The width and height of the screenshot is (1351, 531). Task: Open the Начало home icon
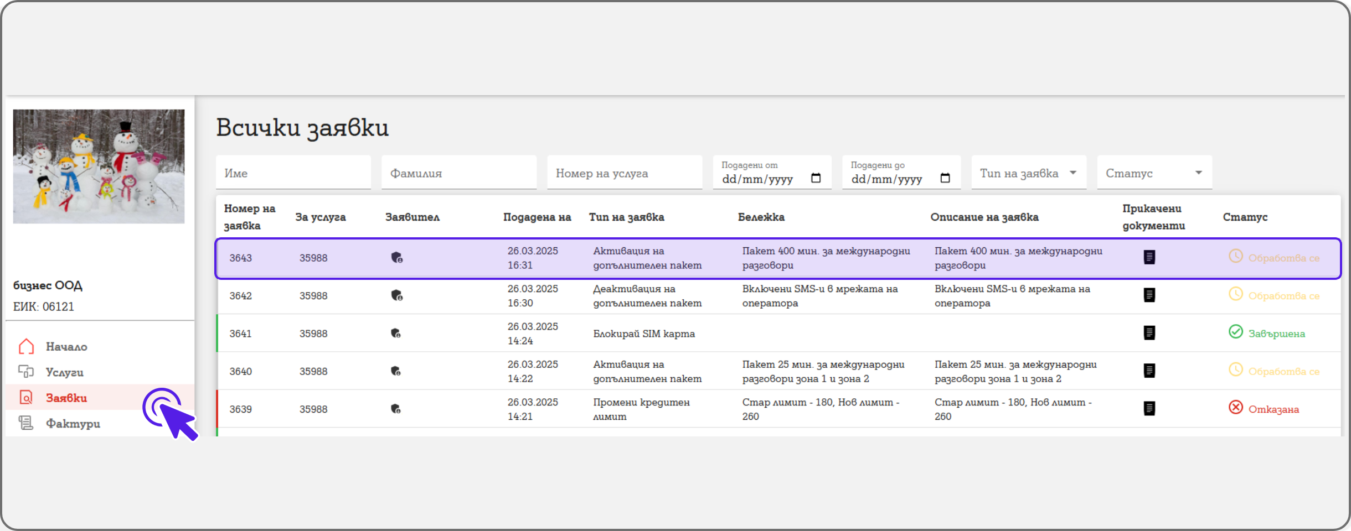26,346
